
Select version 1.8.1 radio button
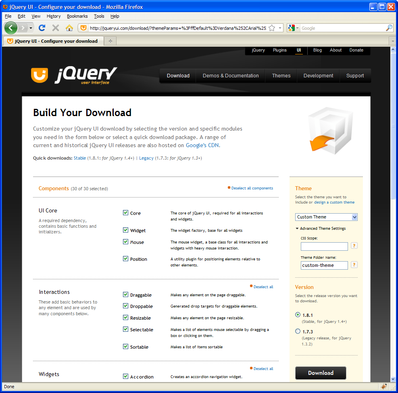(x=298, y=315)
